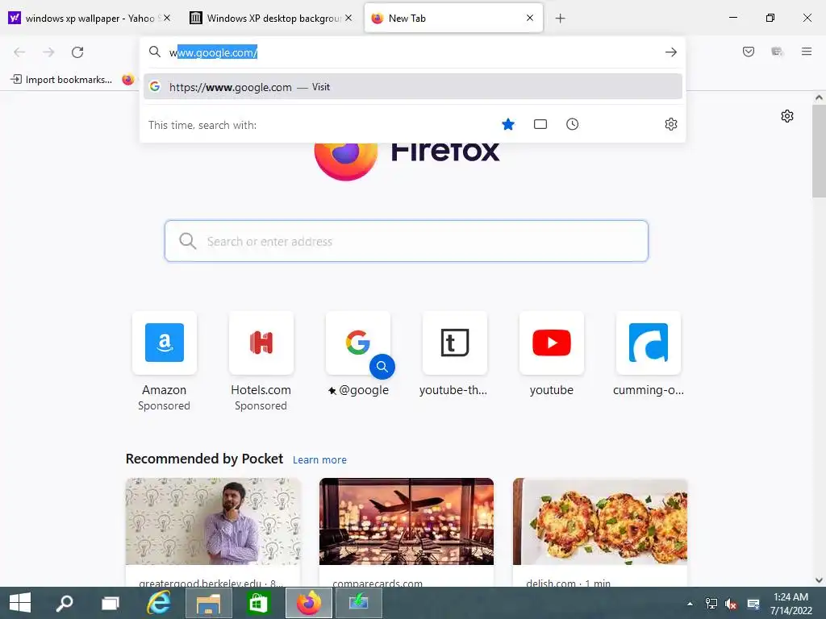Open Task View on taskbar

(x=111, y=603)
